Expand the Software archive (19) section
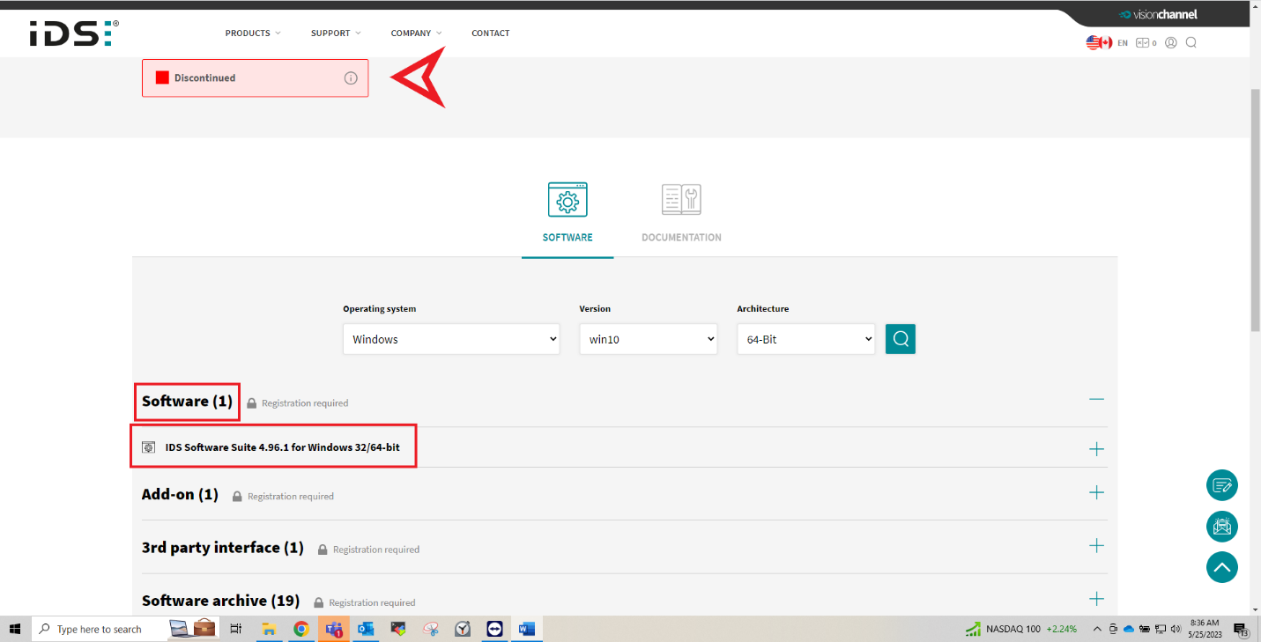This screenshot has width=1261, height=642. (x=1096, y=599)
